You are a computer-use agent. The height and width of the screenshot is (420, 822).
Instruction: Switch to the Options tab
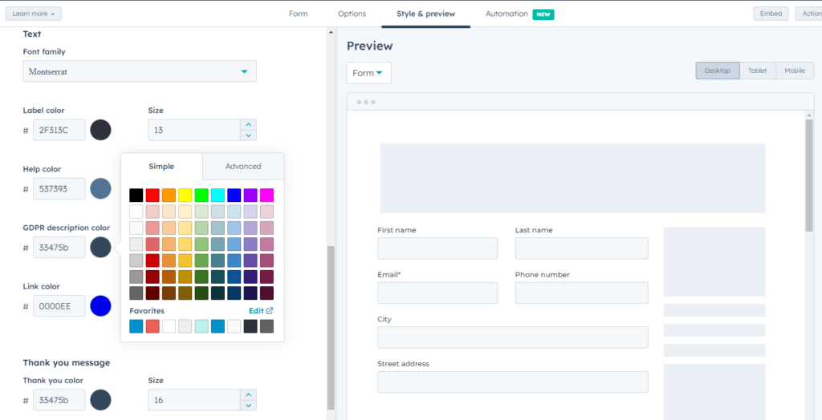[352, 14]
